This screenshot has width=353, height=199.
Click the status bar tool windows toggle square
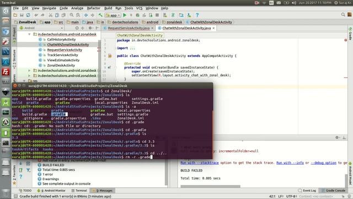(x=15, y=196)
